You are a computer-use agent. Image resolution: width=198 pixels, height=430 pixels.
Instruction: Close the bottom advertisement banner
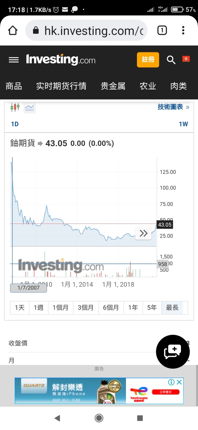tap(179, 382)
